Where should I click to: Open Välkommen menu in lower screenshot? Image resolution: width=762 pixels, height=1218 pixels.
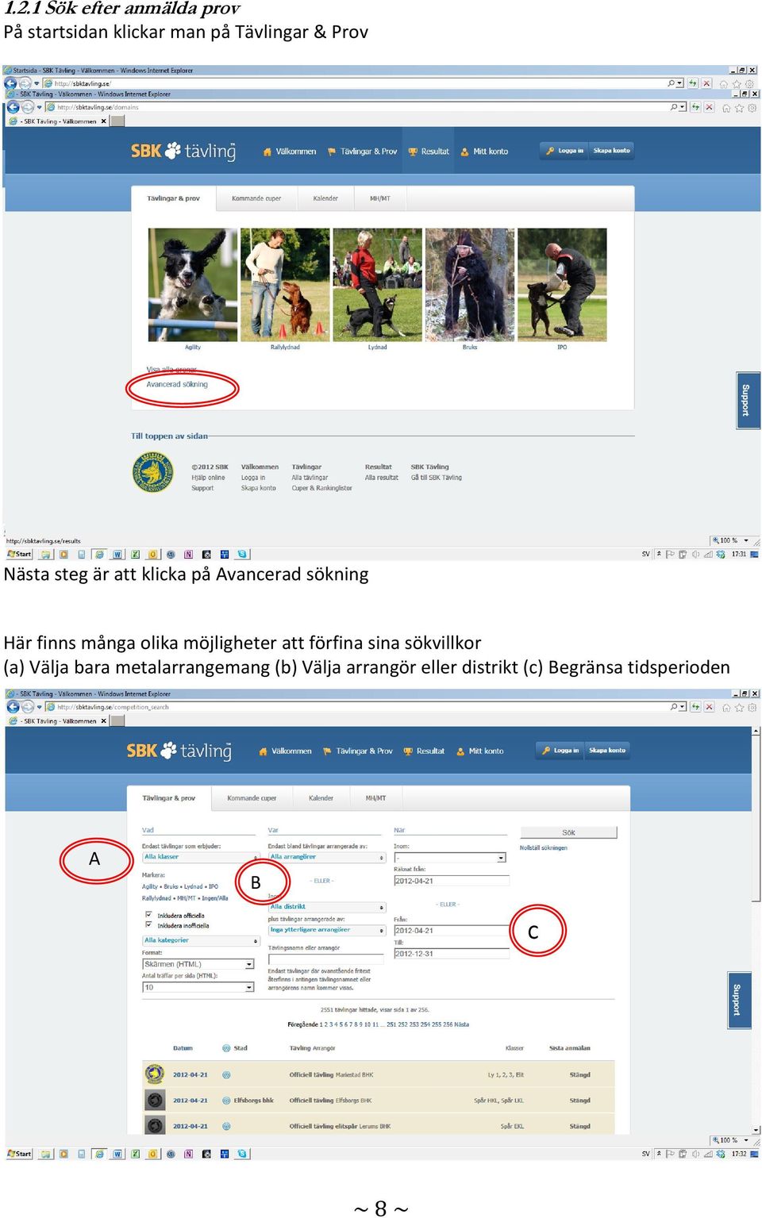pyautogui.click(x=285, y=751)
